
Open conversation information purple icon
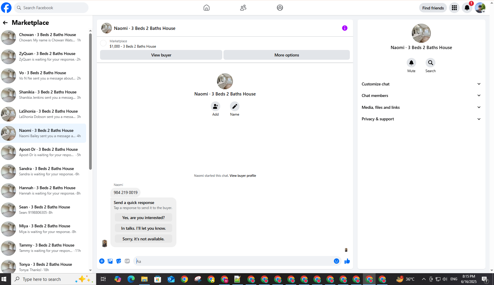[345, 28]
